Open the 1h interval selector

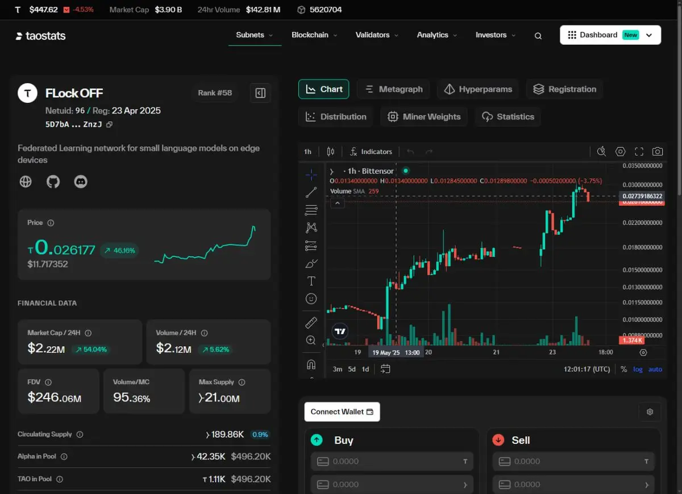(307, 152)
